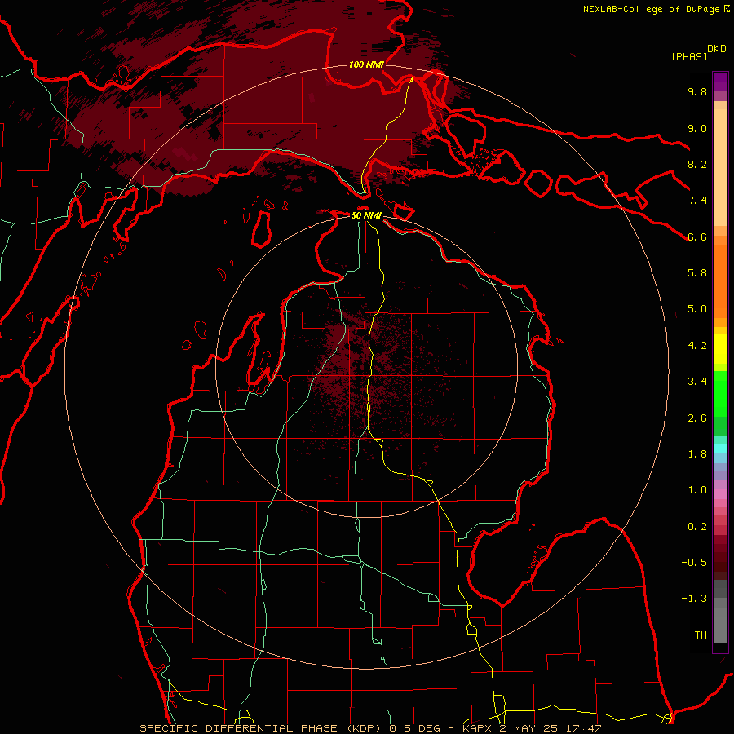The image size is (734, 734).
Task: Select the 7.4 value on color scale
Action: [697, 201]
